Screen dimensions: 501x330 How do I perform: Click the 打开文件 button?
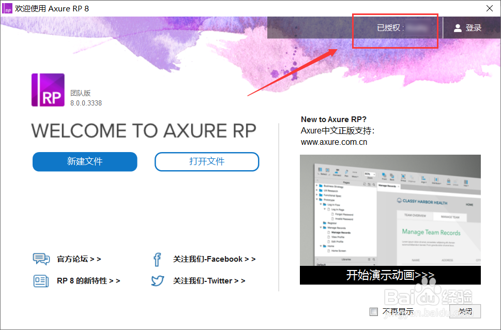[x=207, y=161]
